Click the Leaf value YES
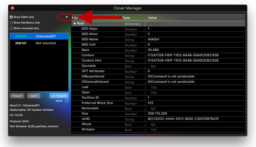 [x=154, y=87]
